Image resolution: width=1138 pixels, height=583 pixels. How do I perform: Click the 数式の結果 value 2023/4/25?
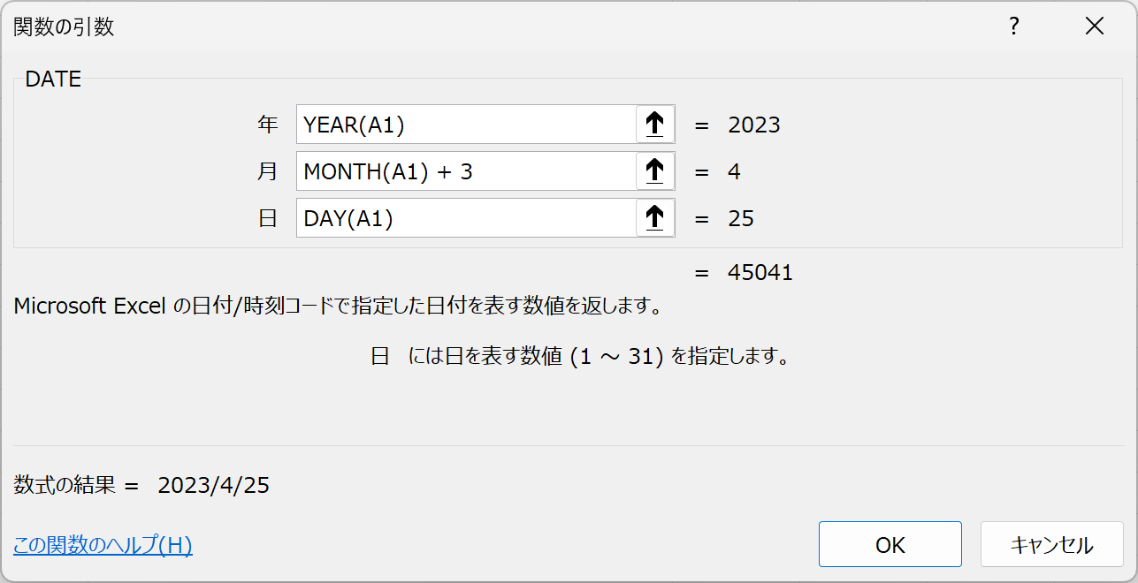pyautogui.click(x=214, y=485)
